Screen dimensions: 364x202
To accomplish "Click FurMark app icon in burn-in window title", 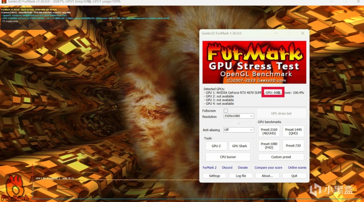I will pyautogui.click(x=4, y=2).
